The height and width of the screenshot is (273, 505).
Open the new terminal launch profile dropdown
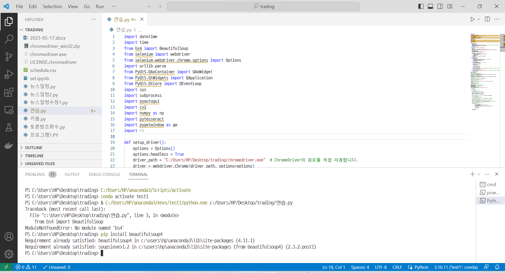479,174
